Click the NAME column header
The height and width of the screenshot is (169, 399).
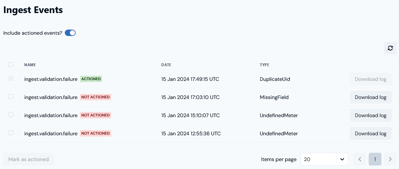[x=30, y=65]
